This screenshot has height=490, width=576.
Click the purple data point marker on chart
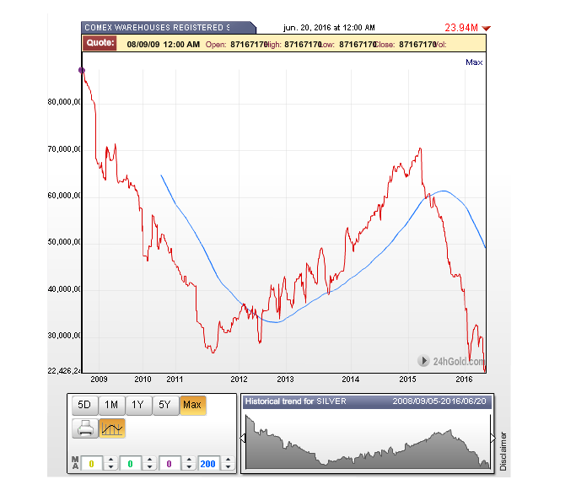[82, 71]
